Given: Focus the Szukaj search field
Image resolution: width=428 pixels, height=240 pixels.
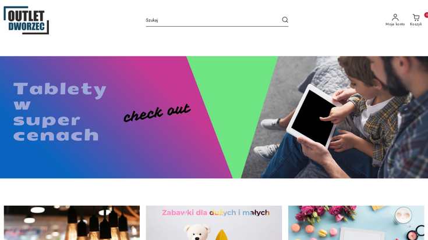Looking at the screenshot, I should [x=213, y=20].
